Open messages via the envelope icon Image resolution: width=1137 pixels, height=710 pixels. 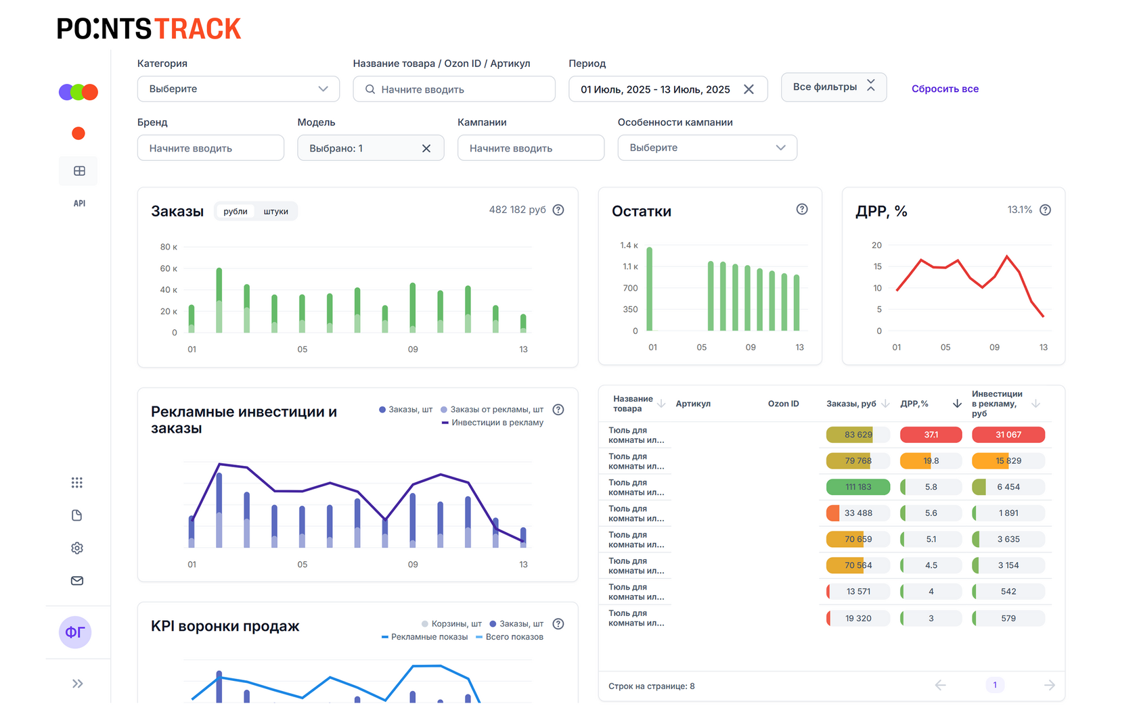point(76,580)
